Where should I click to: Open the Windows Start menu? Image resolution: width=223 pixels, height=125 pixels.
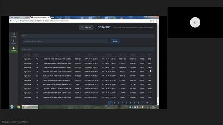12,107
